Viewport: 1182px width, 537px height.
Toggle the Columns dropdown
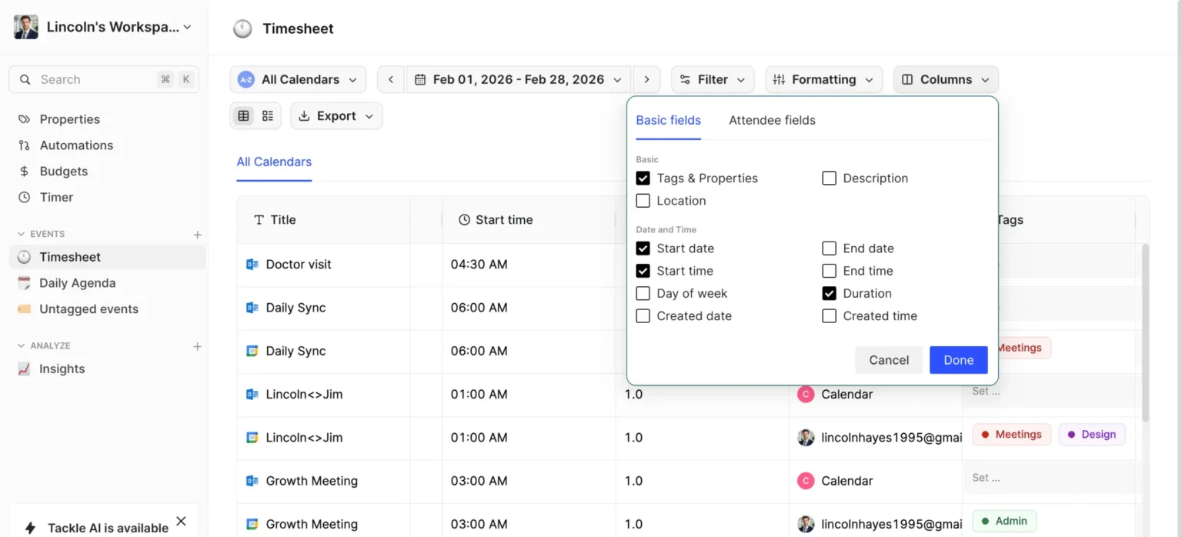click(946, 79)
